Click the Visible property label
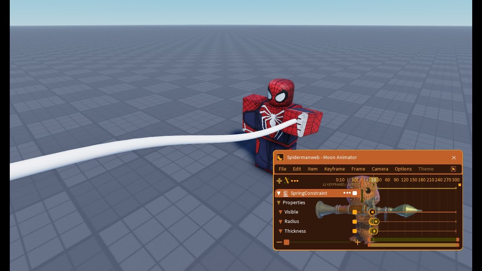Viewport: 482px width, 271px height. (291, 212)
